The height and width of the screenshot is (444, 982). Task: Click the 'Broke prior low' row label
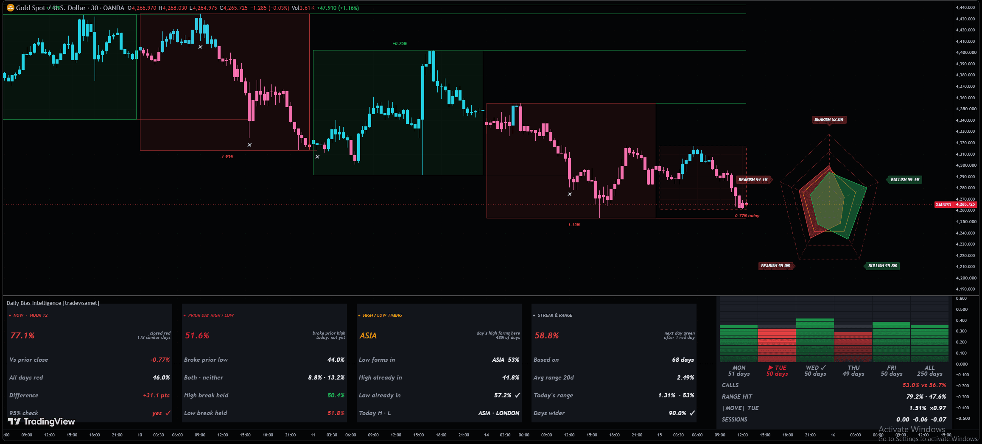206,360
